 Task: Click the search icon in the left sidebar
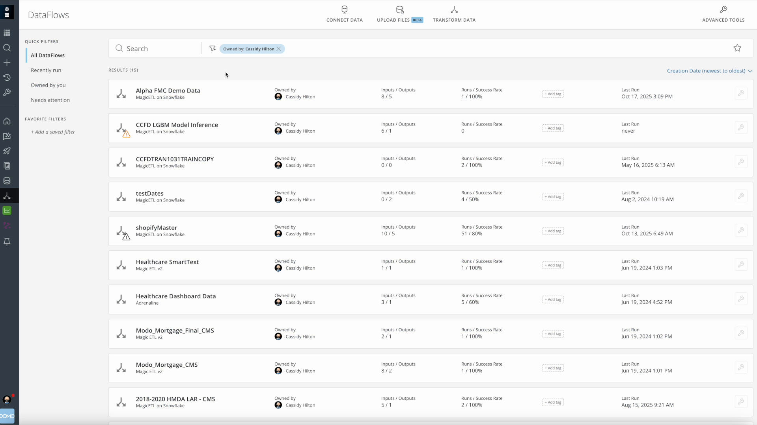click(7, 48)
